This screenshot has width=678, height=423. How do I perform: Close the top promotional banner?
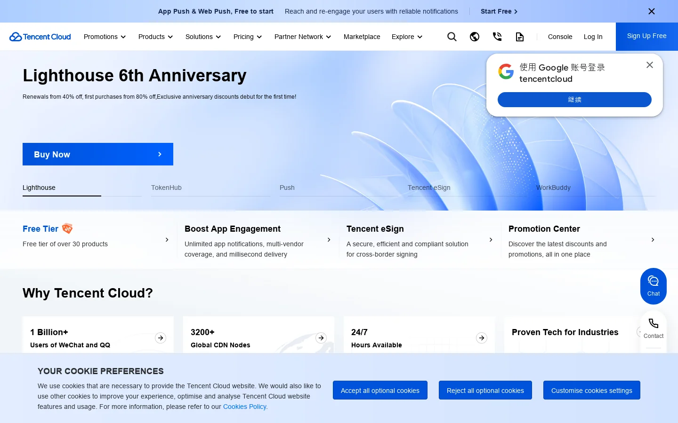point(652,11)
